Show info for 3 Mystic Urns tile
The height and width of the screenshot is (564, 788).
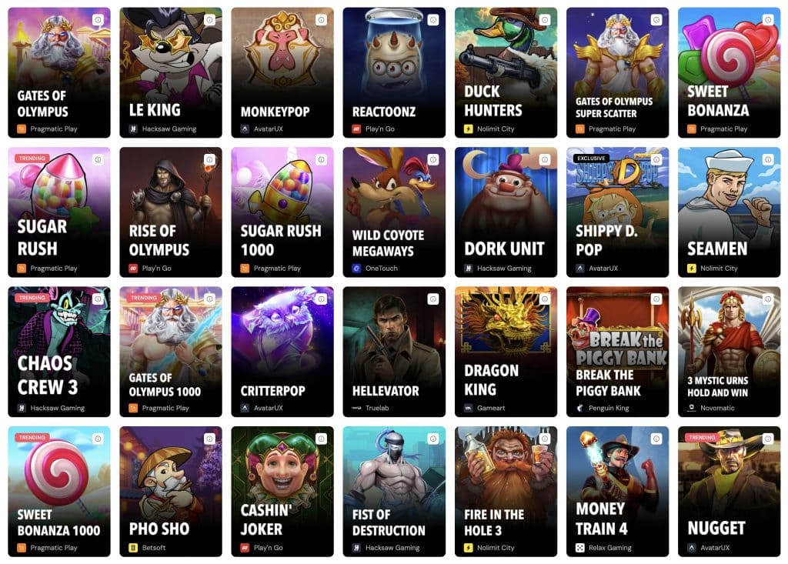click(768, 299)
